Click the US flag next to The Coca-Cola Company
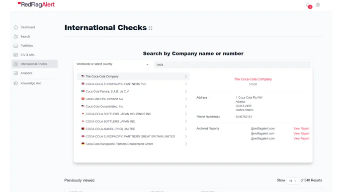342x192 pixels. click(83, 76)
